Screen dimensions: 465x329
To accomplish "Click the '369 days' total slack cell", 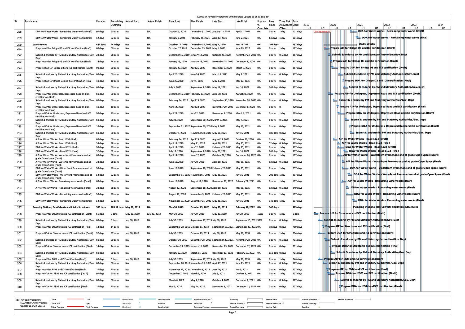I will click(x=297, y=143).
